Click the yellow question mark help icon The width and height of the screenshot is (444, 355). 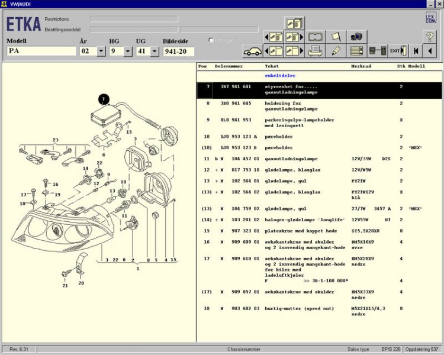click(430, 37)
